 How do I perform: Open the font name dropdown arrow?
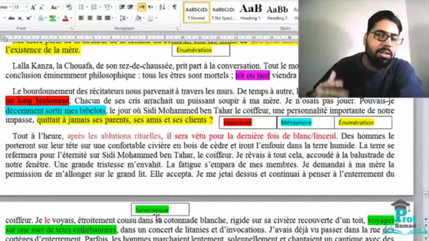pyautogui.click(x=10, y=7)
